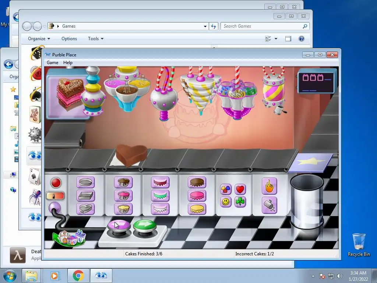Click the Cakes Finished: 3/6 status text
377x283 pixels.
point(144,254)
